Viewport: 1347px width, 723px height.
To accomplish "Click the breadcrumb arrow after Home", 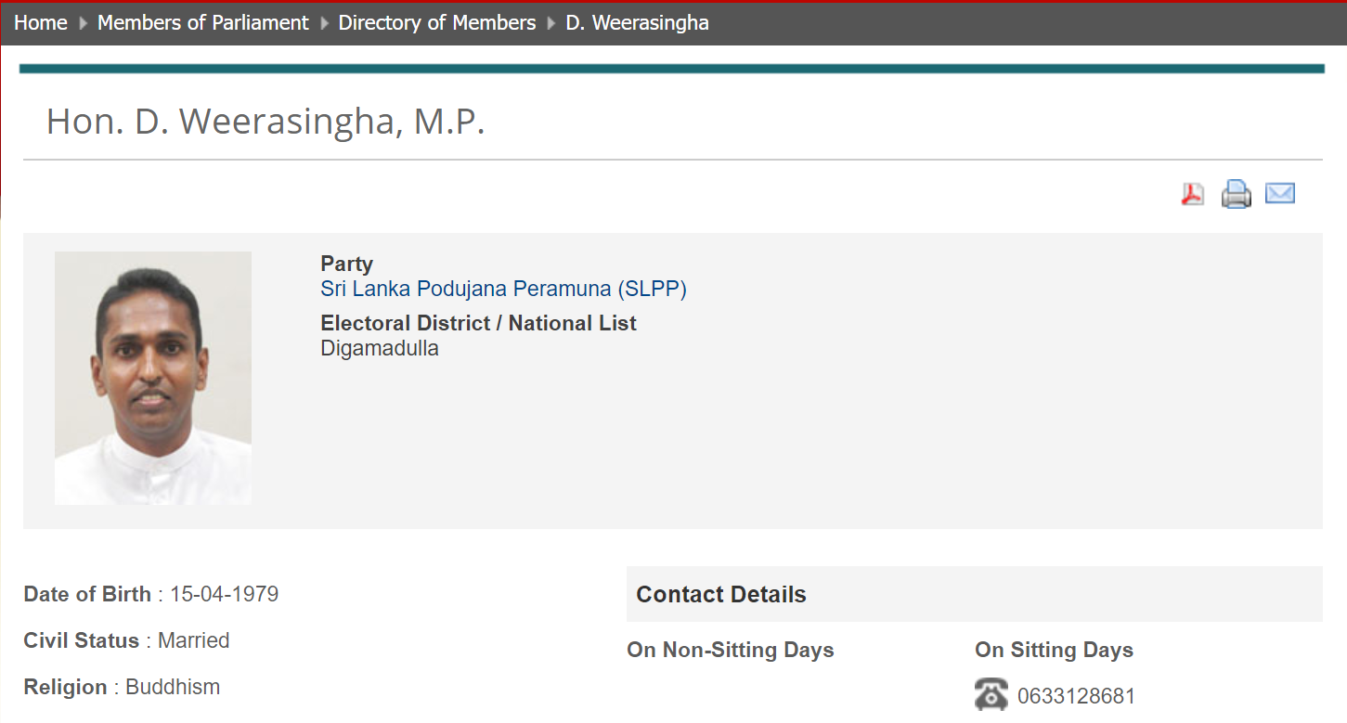I will point(83,23).
